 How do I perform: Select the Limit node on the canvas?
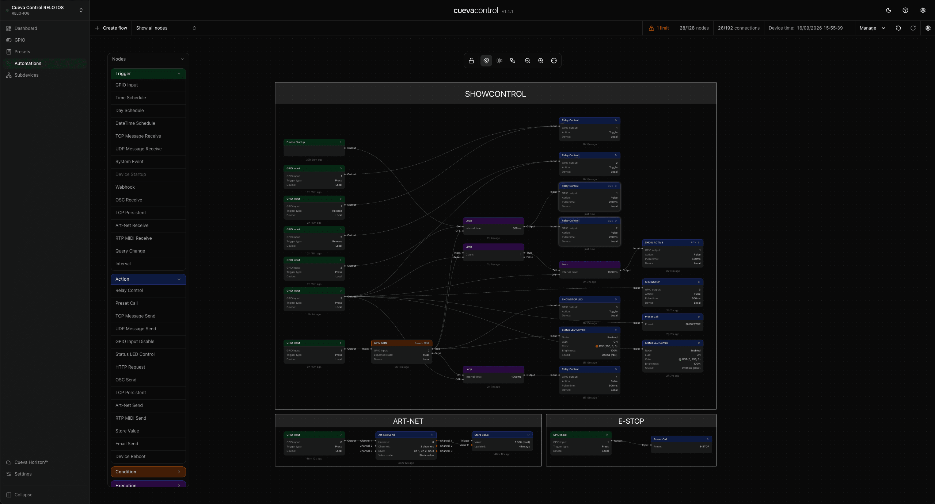(x=493, y=252)
